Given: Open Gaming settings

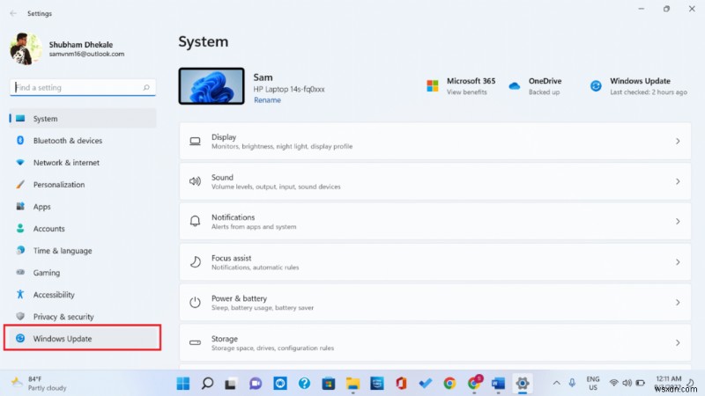Looking at the screenshot, I should coord(83,273).
